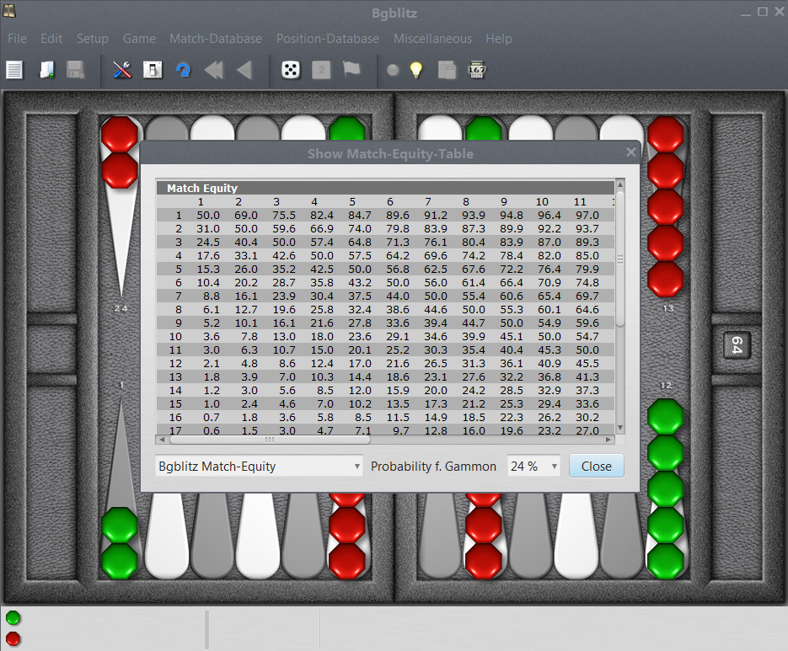This screenshot has height=651, width=788.
Task: Open the File menu
Action: coord(17,39)
